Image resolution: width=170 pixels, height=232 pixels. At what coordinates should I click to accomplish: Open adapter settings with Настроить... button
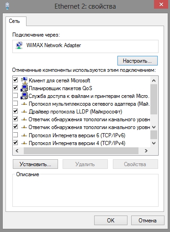pos(138,61)
